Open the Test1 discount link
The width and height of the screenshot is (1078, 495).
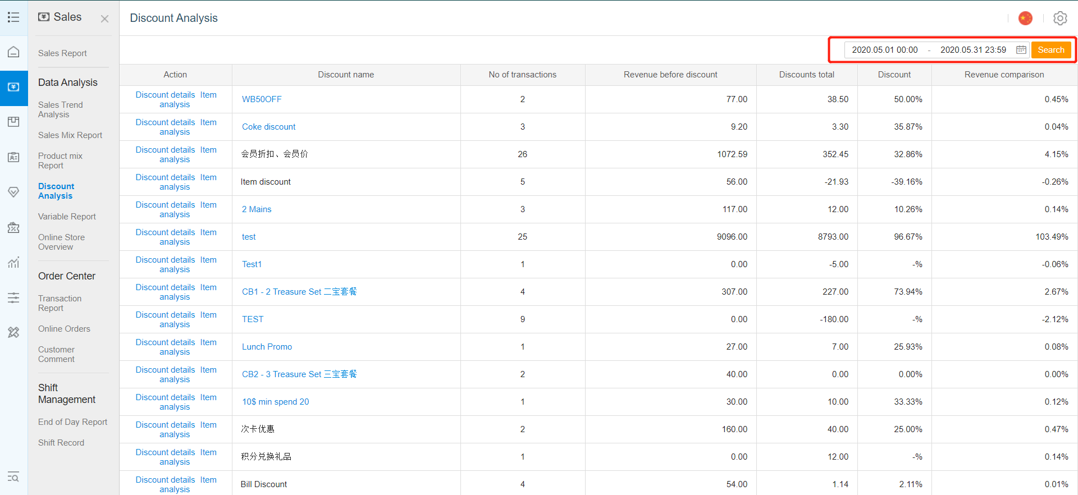point(252,264)
